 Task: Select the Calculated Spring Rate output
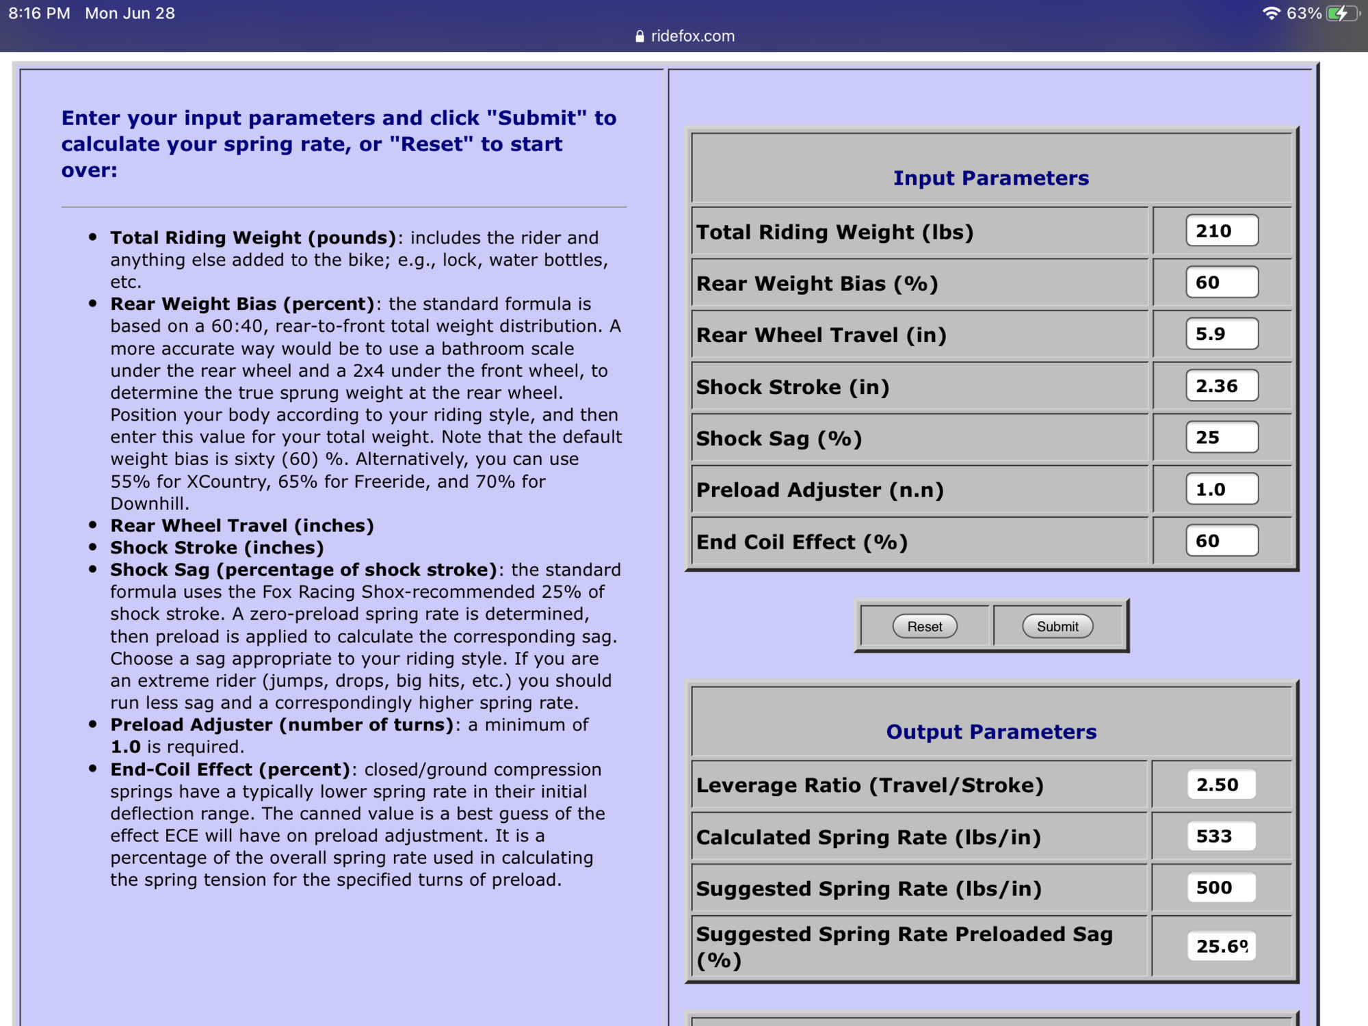1221,837
